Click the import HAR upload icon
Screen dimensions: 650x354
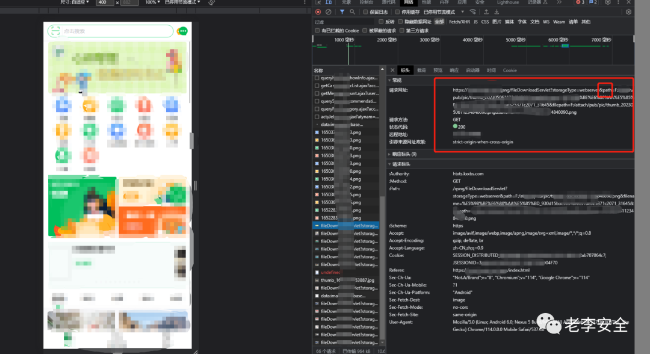coord(486,11)
